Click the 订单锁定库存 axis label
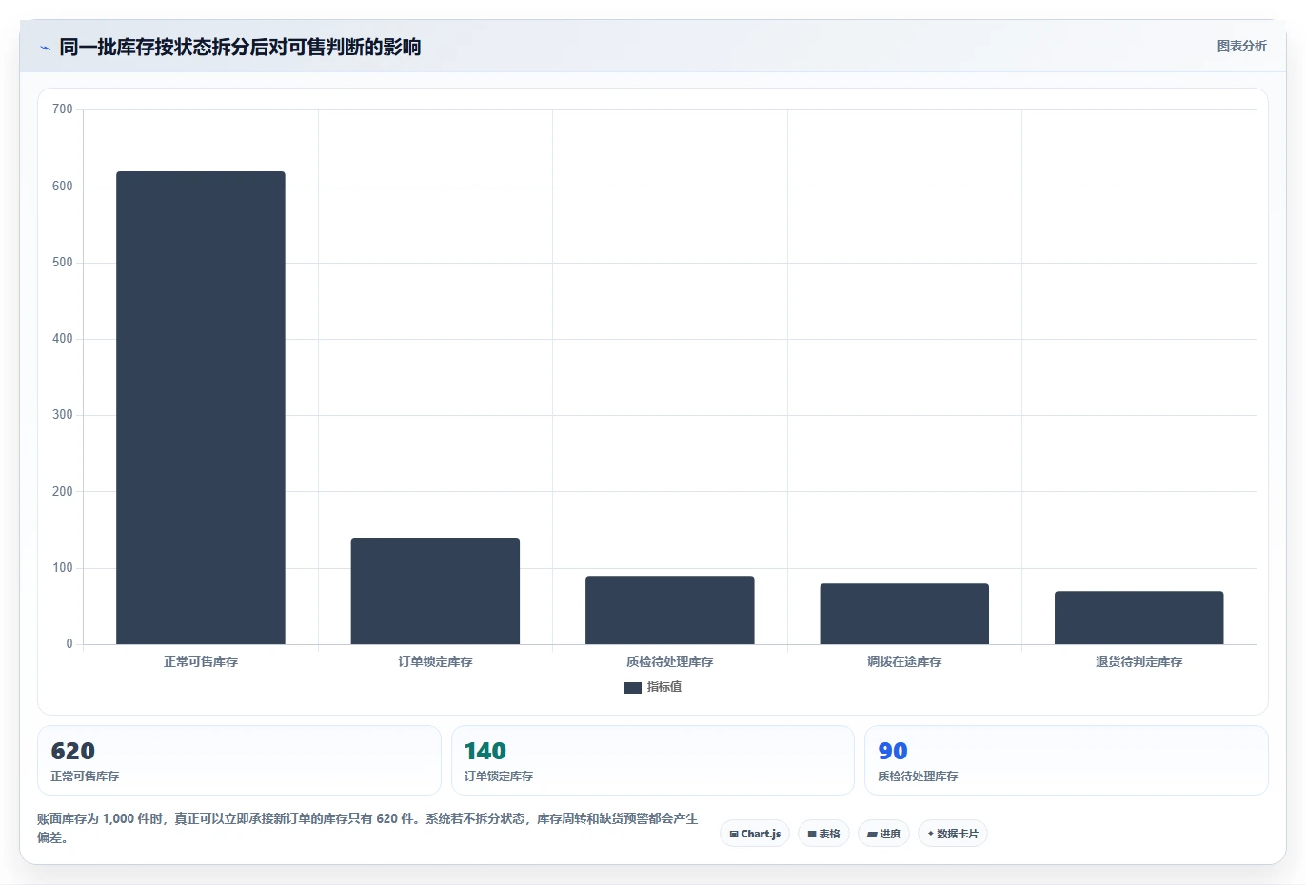 (x=435, y=661)
